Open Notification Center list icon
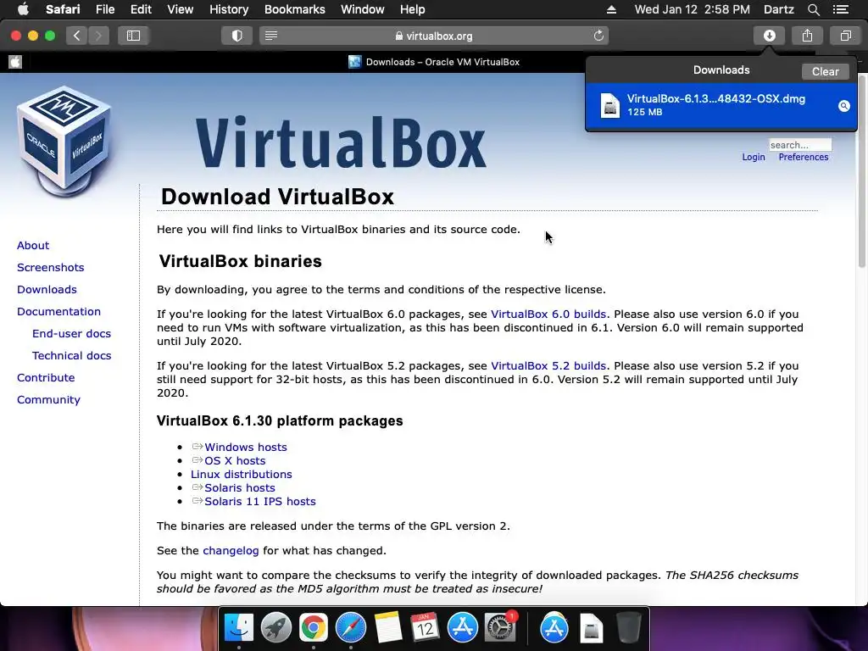This screenshot has height=651, width=868. 840,9
